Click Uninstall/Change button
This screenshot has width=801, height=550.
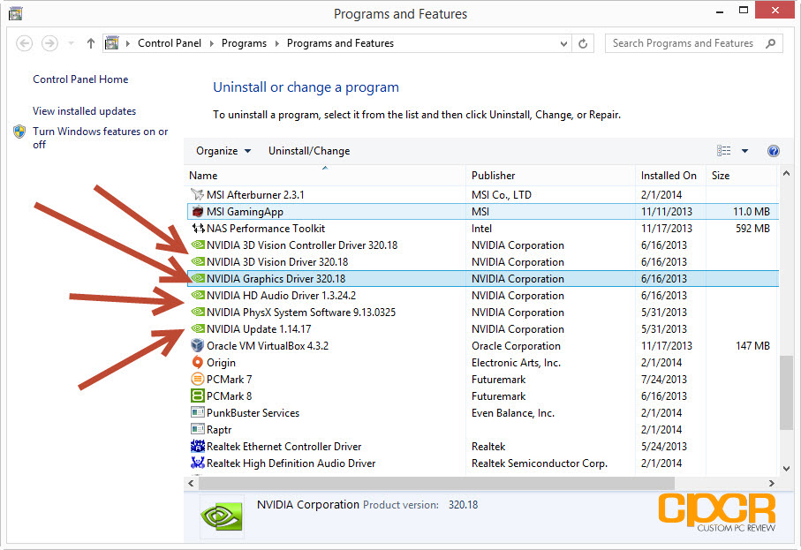tap(309, 151)
